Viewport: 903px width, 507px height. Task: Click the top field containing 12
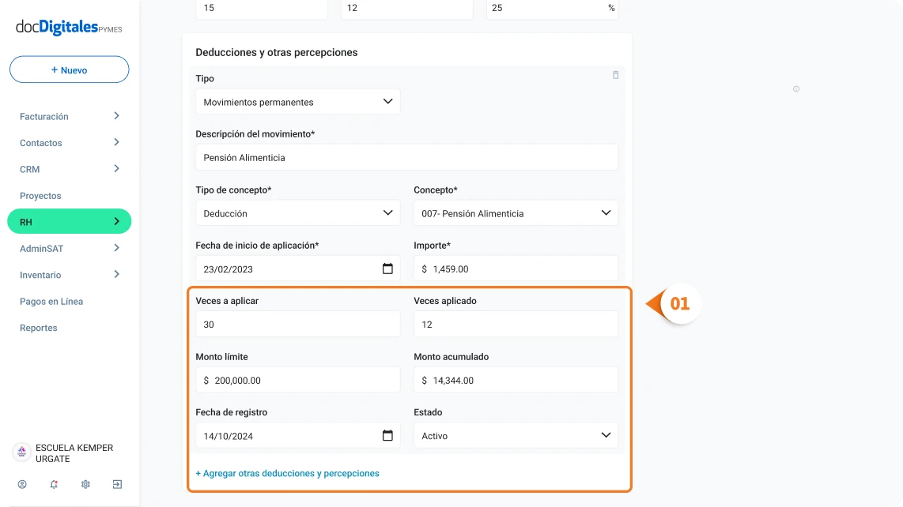(x=407, y=9)
